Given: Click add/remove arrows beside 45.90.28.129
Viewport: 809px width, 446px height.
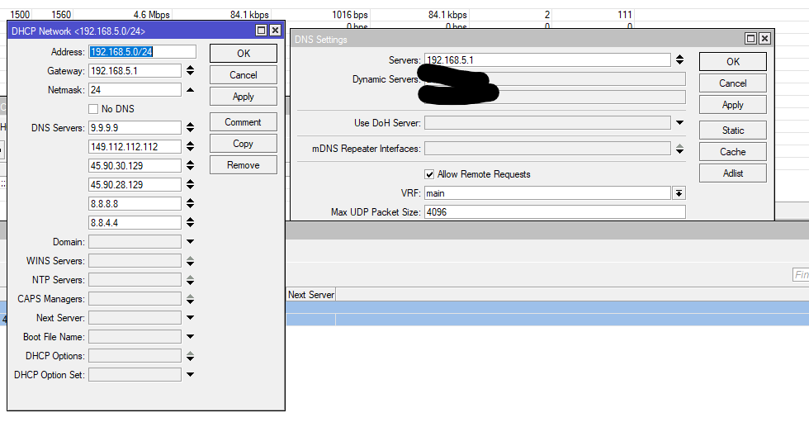Looking at the screenshot, I should [191, 184].
